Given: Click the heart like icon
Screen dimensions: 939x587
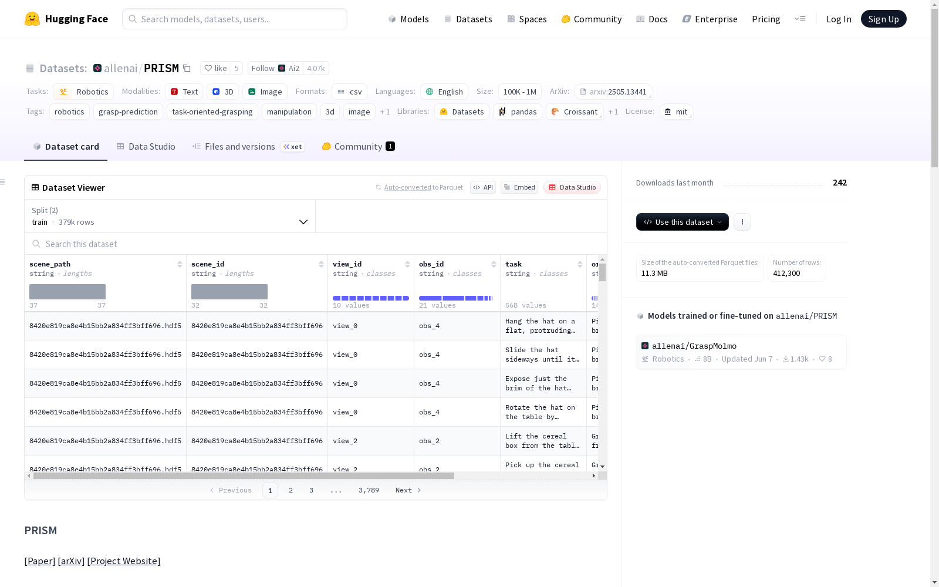Looking at the screenshot, I should click(208, 68).
